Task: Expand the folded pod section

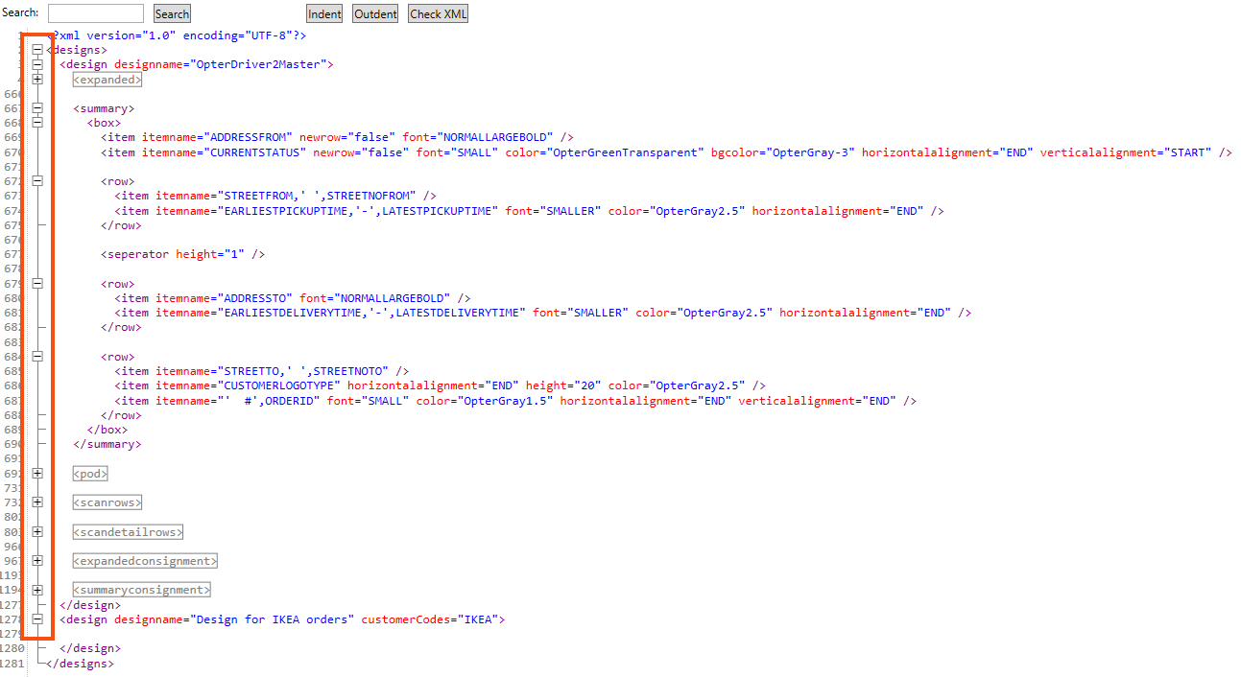Action: pyautogui.click(x=37, y=474)
